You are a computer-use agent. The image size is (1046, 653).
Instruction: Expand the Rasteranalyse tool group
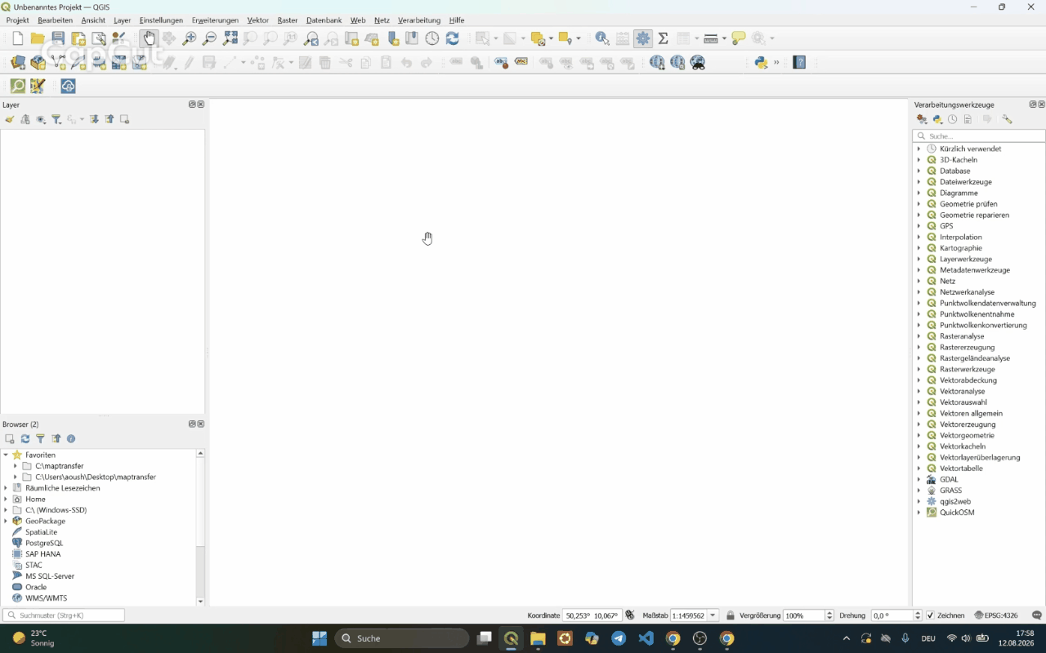[919, 336]
